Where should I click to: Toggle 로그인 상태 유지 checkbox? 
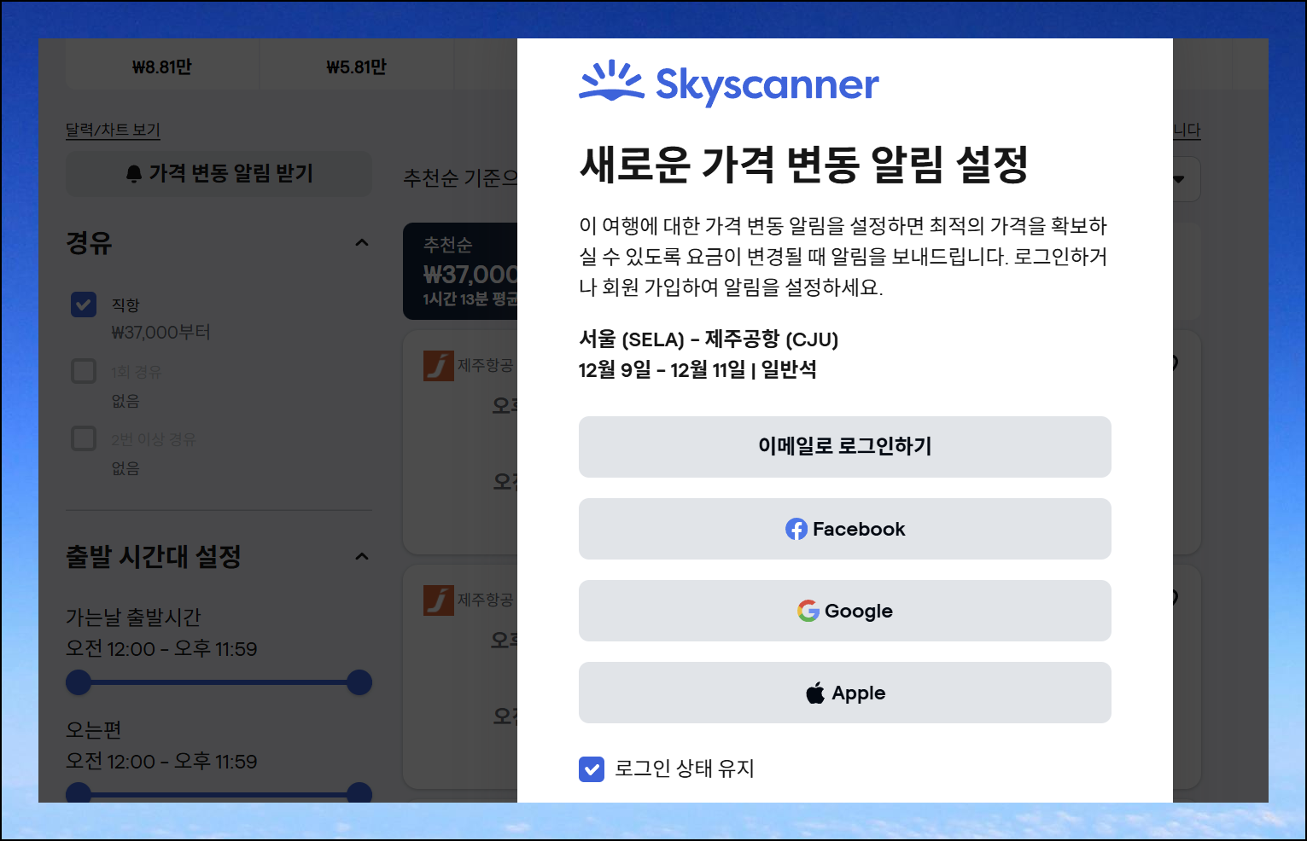click(592, 769)
